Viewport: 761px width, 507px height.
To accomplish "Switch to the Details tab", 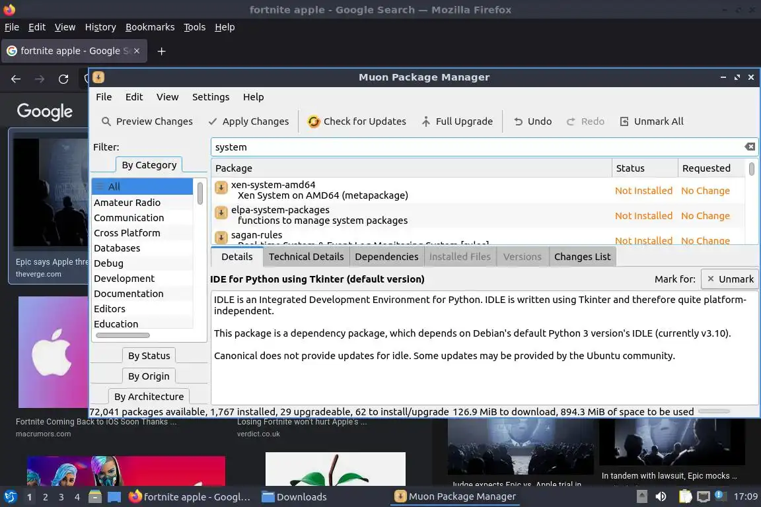I will pyautogui.click(x=237, y=257).
